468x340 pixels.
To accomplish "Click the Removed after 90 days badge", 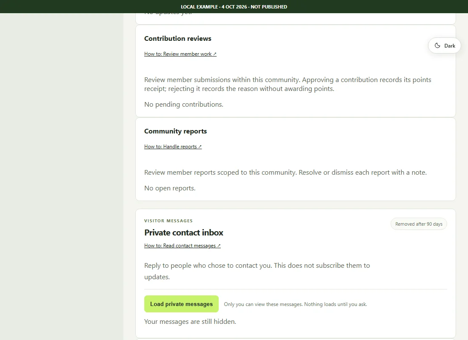I will click(x=419, y=224).
